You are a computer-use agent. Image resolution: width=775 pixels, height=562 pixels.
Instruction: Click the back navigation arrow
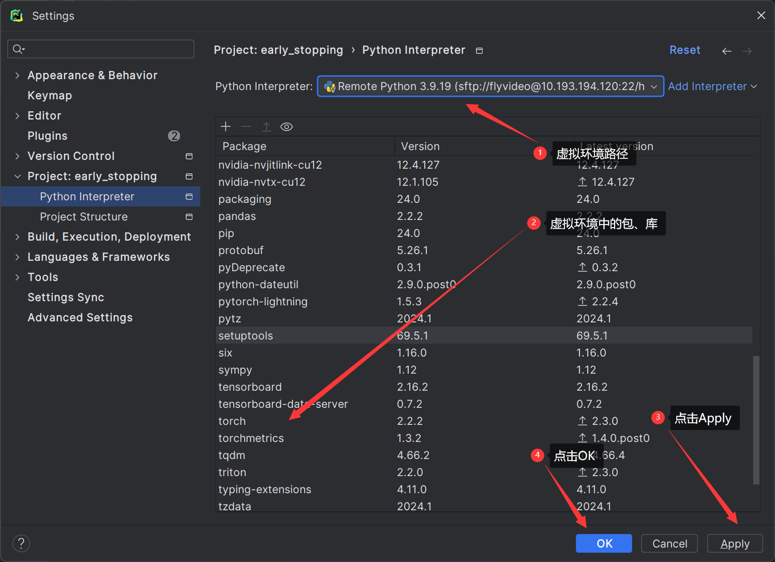pos(727,51)
